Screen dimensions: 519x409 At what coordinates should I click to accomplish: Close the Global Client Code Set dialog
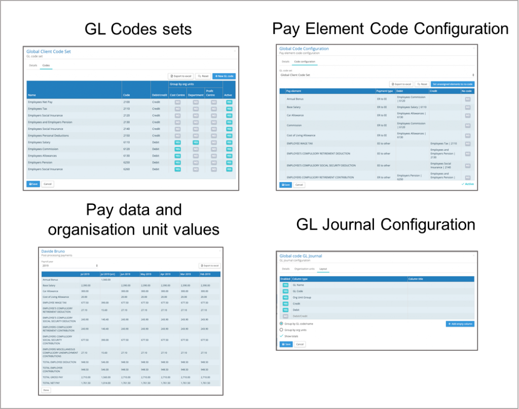[x=235, y=50]
